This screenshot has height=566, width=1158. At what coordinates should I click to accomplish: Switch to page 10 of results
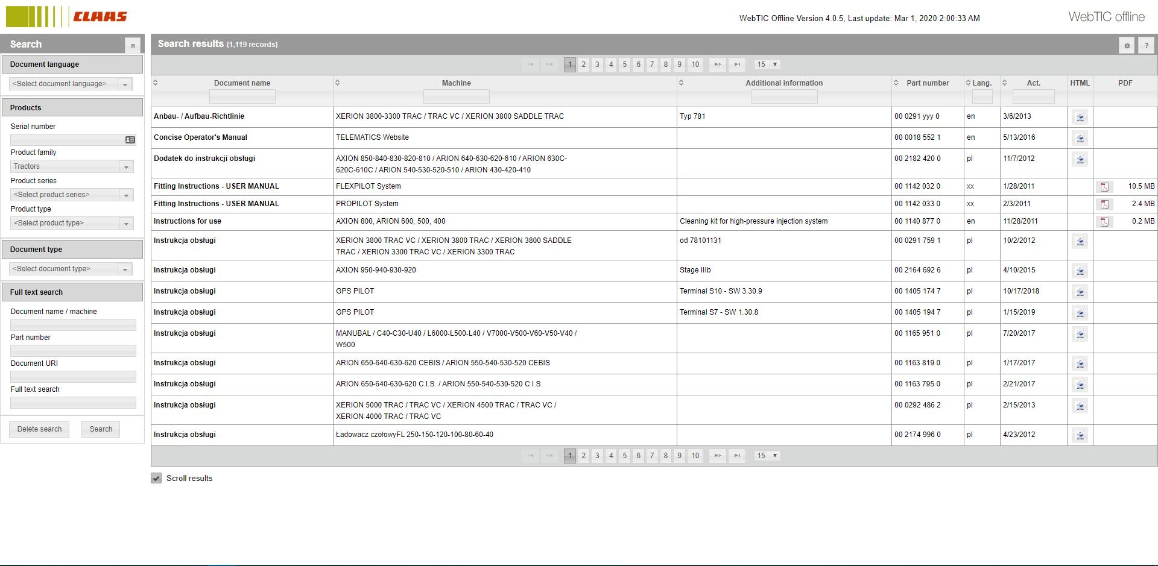[x=695, y=64]
